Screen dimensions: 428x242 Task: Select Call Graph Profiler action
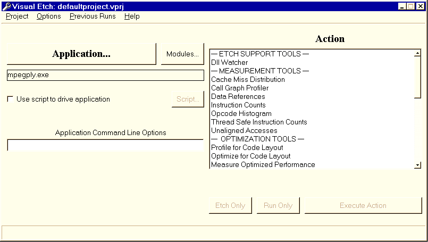click(240, 88)
